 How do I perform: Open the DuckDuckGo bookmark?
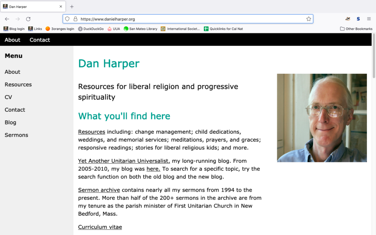[x=91, y=29]
